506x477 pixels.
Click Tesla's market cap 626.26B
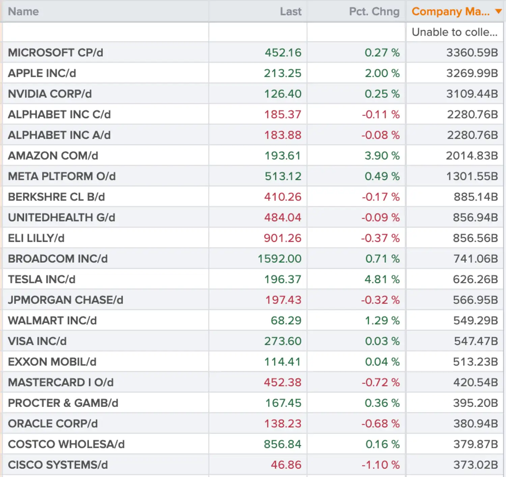pos(476,279)
